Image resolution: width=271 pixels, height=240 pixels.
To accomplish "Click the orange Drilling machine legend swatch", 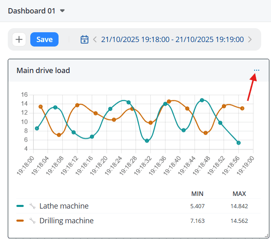I will [20, 220].
